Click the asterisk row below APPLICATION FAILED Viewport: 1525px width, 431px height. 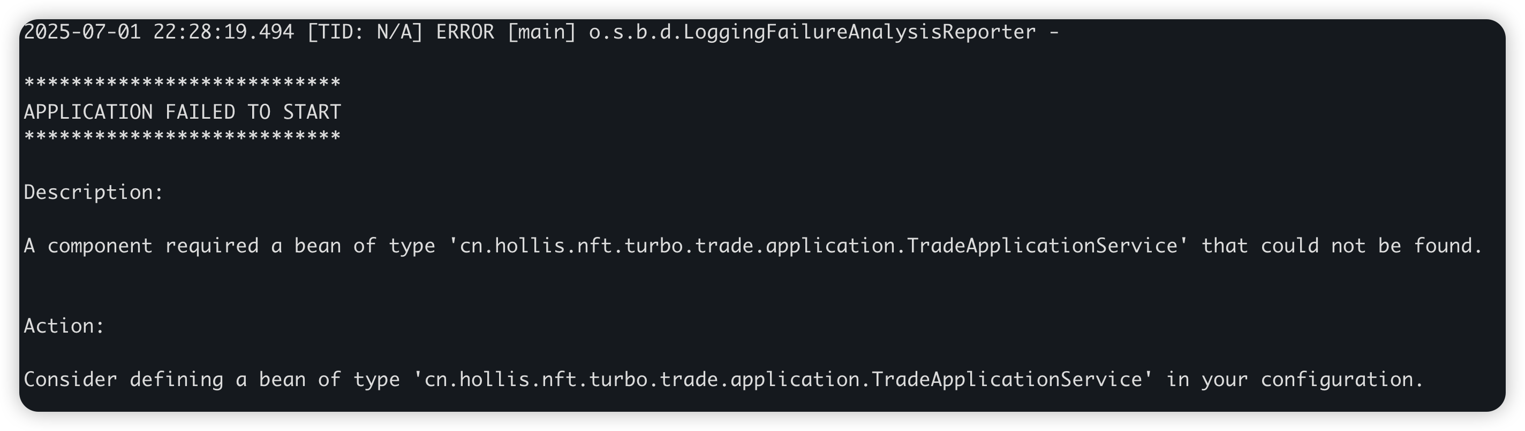point(182,137)
